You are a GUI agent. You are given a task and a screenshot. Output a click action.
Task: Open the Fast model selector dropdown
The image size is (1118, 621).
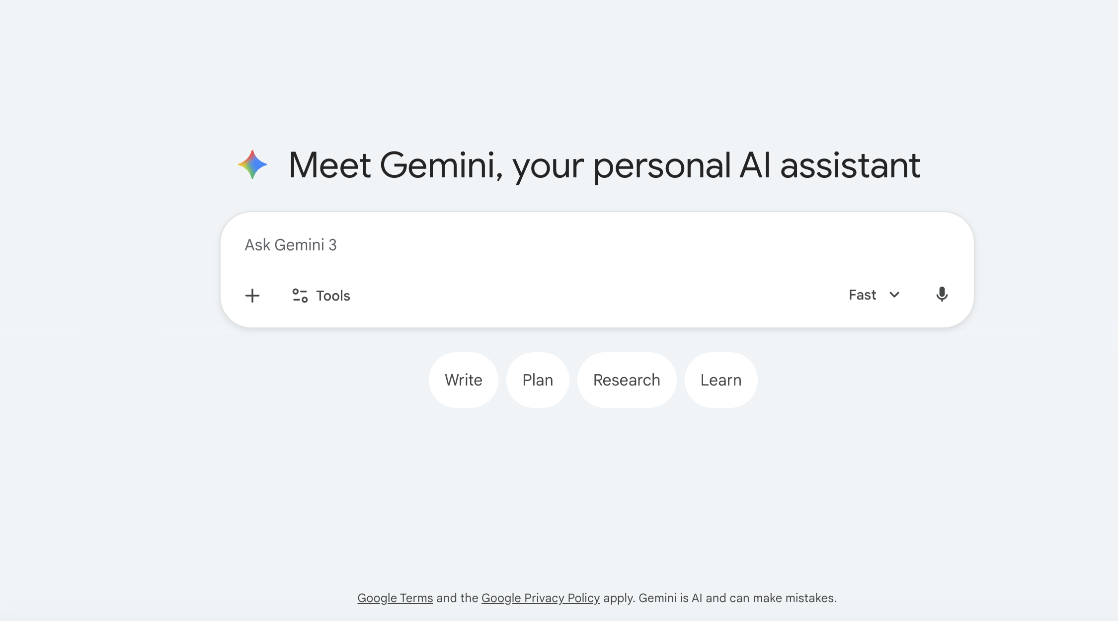coord(875,295)
